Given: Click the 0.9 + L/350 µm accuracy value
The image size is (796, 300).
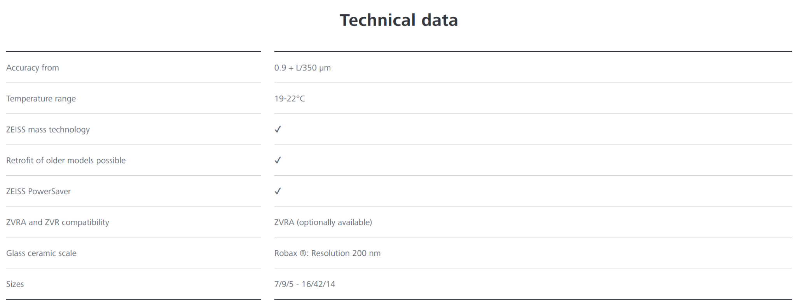Looking at the screenshot, I should pos(302,68).
